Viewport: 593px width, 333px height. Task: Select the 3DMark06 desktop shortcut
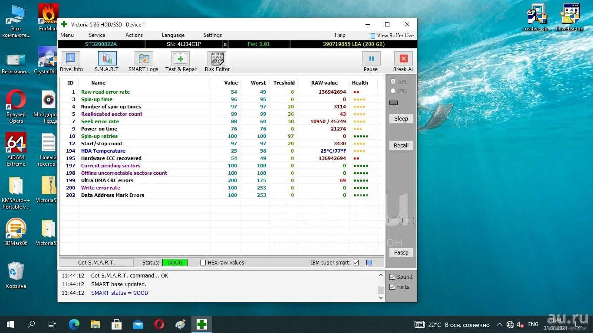pyautogui.click(x=16, y=232)
